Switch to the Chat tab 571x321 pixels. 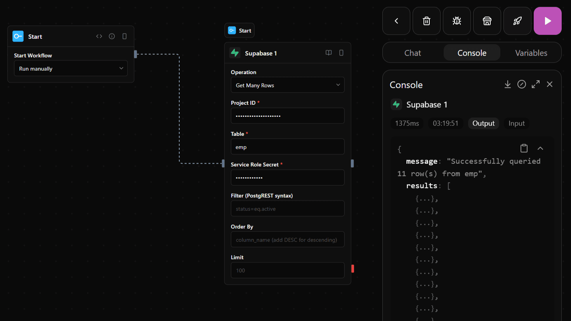pos(412,53)
